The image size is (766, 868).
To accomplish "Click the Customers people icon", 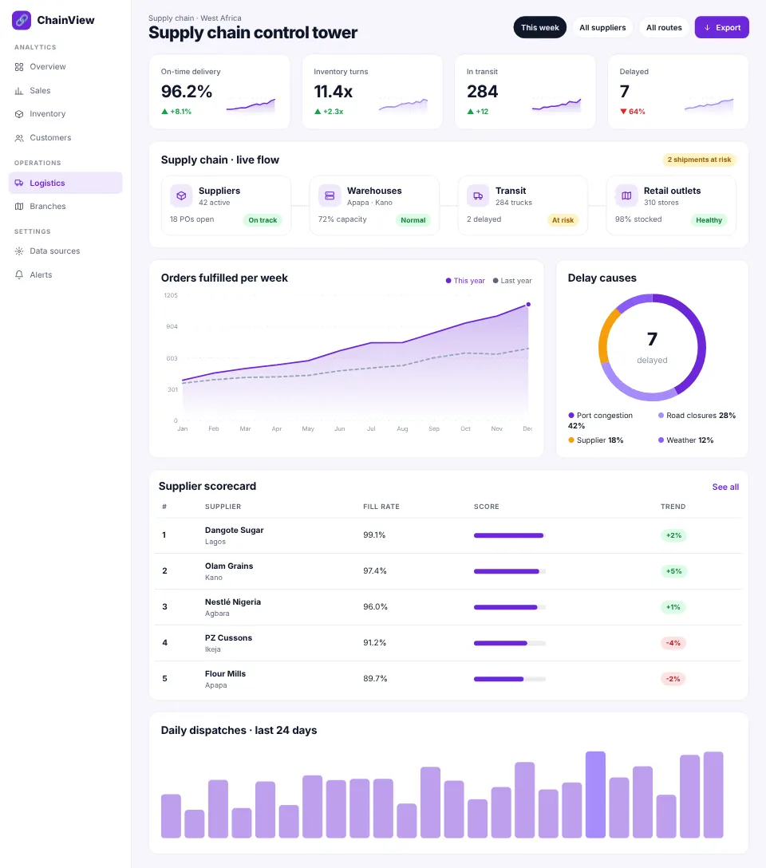I will pos(19,138).
